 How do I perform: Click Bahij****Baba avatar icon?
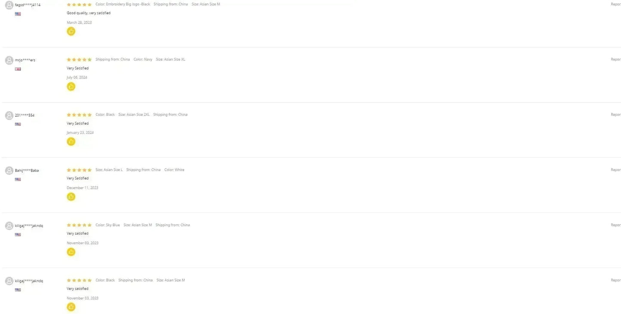click(x=9, y=170)
